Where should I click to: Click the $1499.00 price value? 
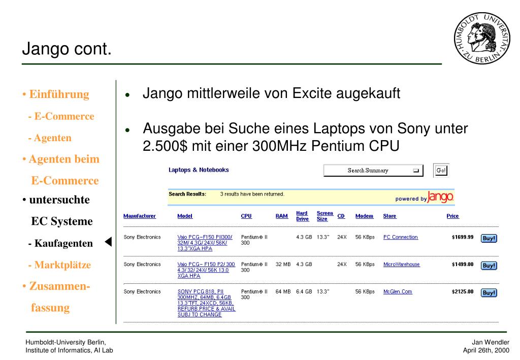(462, 265)
